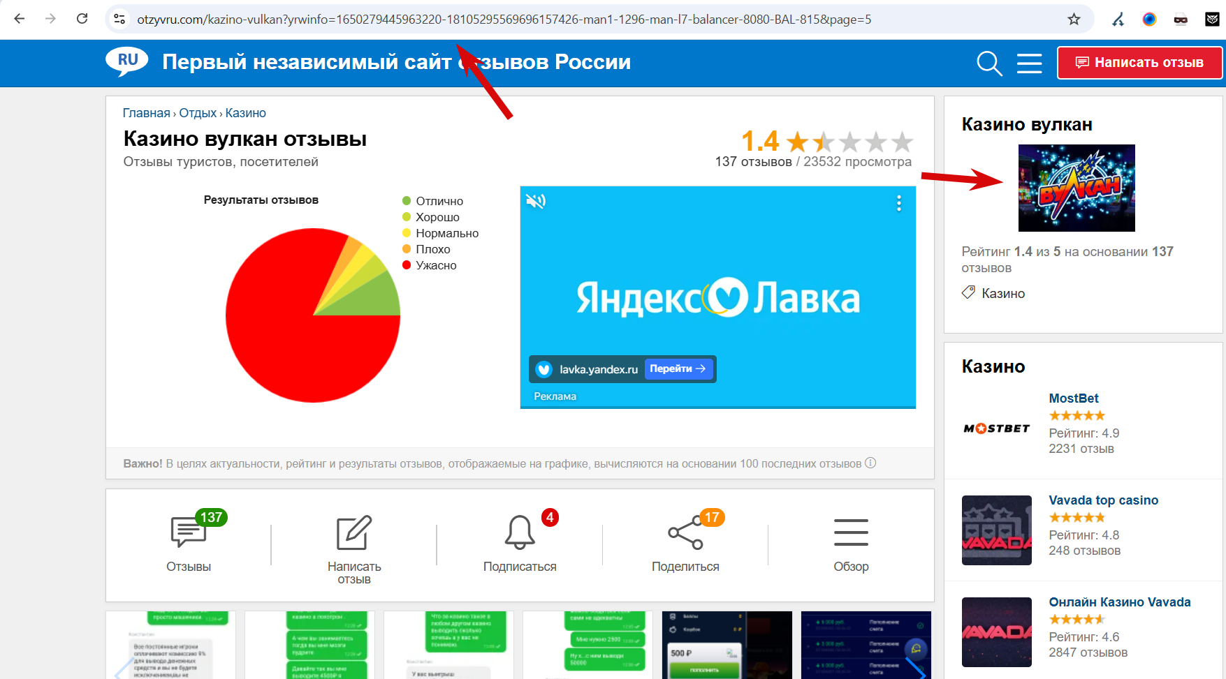
Task: Click the MostBet logo image
Action: click(x=997, y=428)
